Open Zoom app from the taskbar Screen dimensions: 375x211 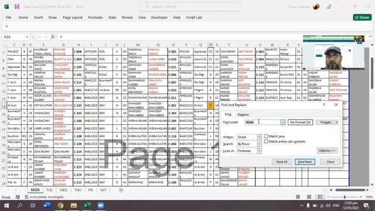tap(101, 206)
